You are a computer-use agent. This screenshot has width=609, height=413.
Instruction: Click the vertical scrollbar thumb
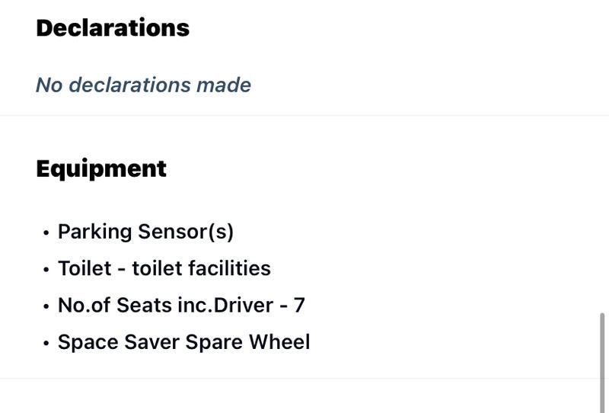[602, 363]
